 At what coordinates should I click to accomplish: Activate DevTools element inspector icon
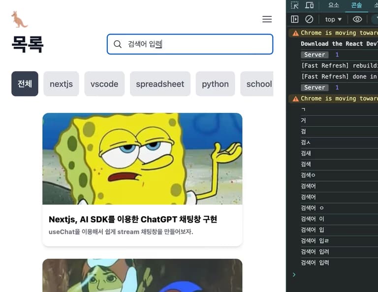(x=295, y=5)
